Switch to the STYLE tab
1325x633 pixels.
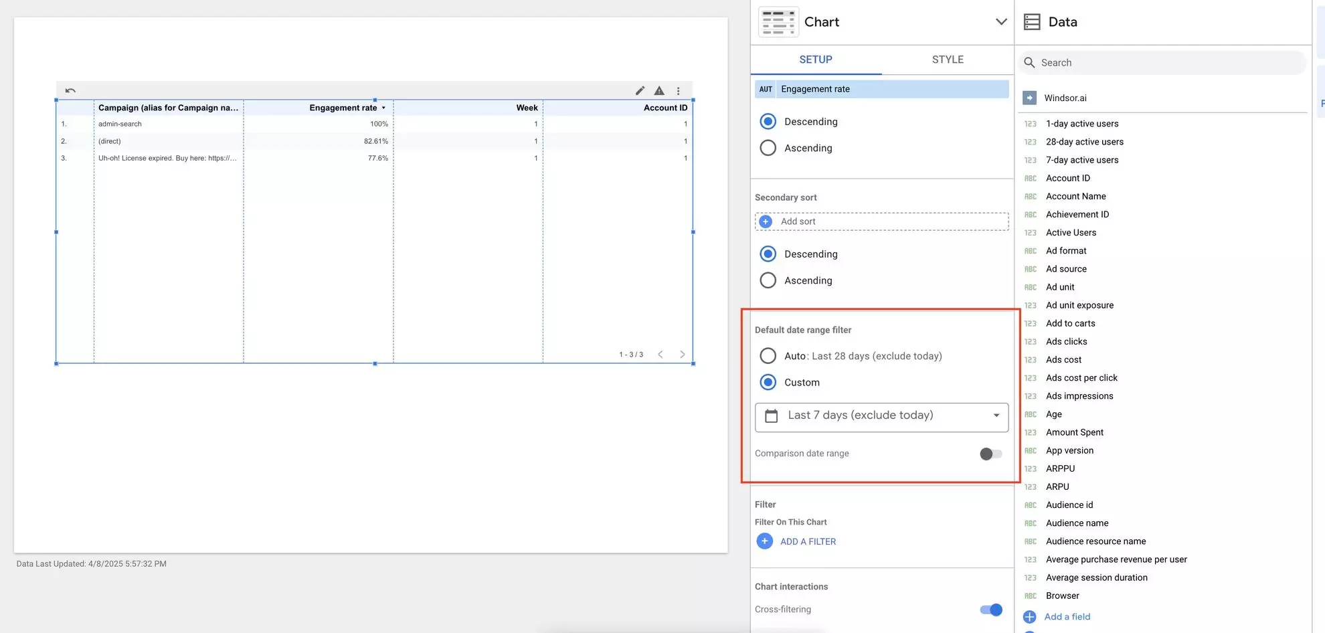tap(948, 60)
